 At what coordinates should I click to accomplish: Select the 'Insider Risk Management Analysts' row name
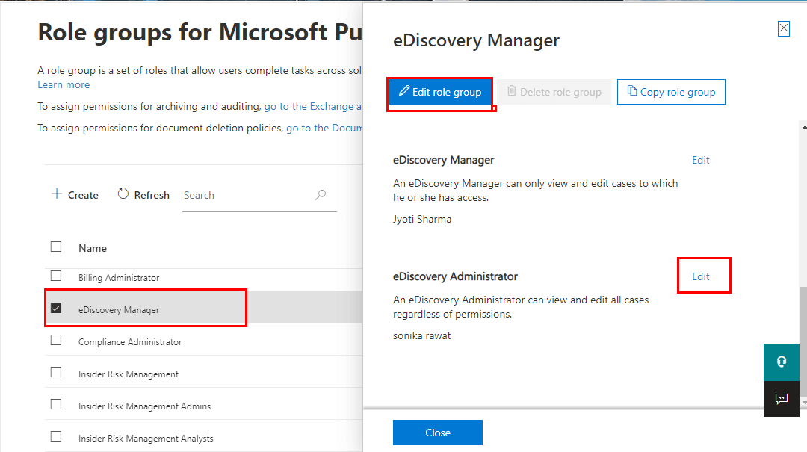click(x=146, y=439)
